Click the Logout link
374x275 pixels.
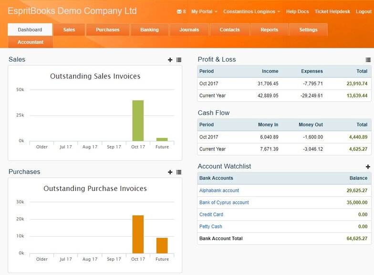tap(364, 11)
